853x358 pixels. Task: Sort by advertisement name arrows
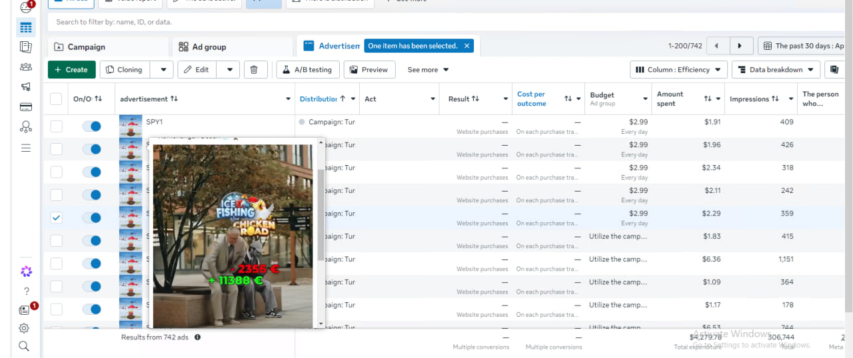pyautogui.click(x=174, y=98)
